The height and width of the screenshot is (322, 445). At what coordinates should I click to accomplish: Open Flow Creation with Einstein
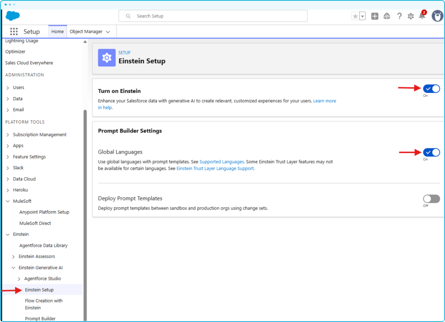tap(43, 304)
